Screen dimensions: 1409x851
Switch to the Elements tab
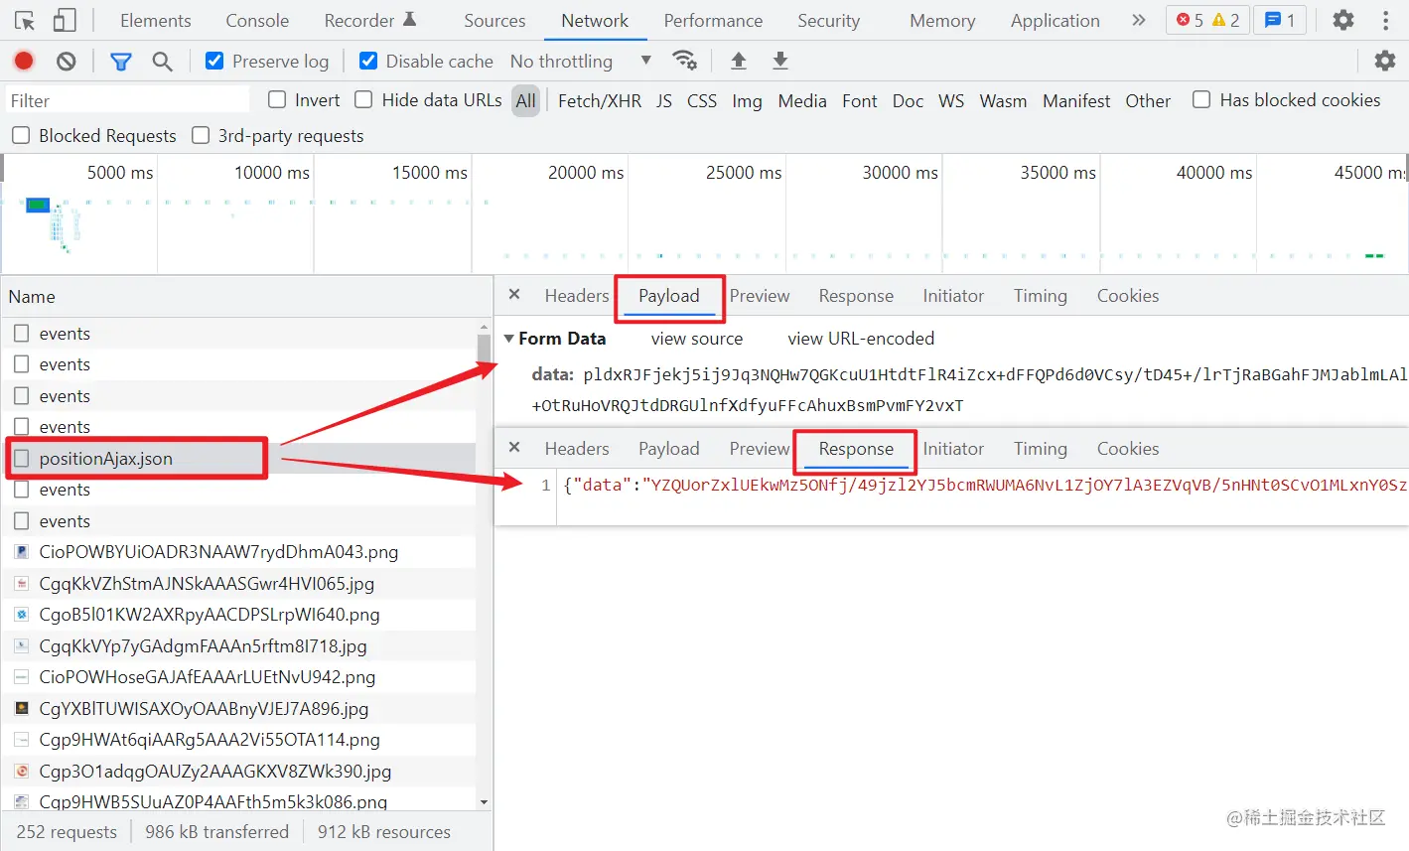click(x=156, y=20)
